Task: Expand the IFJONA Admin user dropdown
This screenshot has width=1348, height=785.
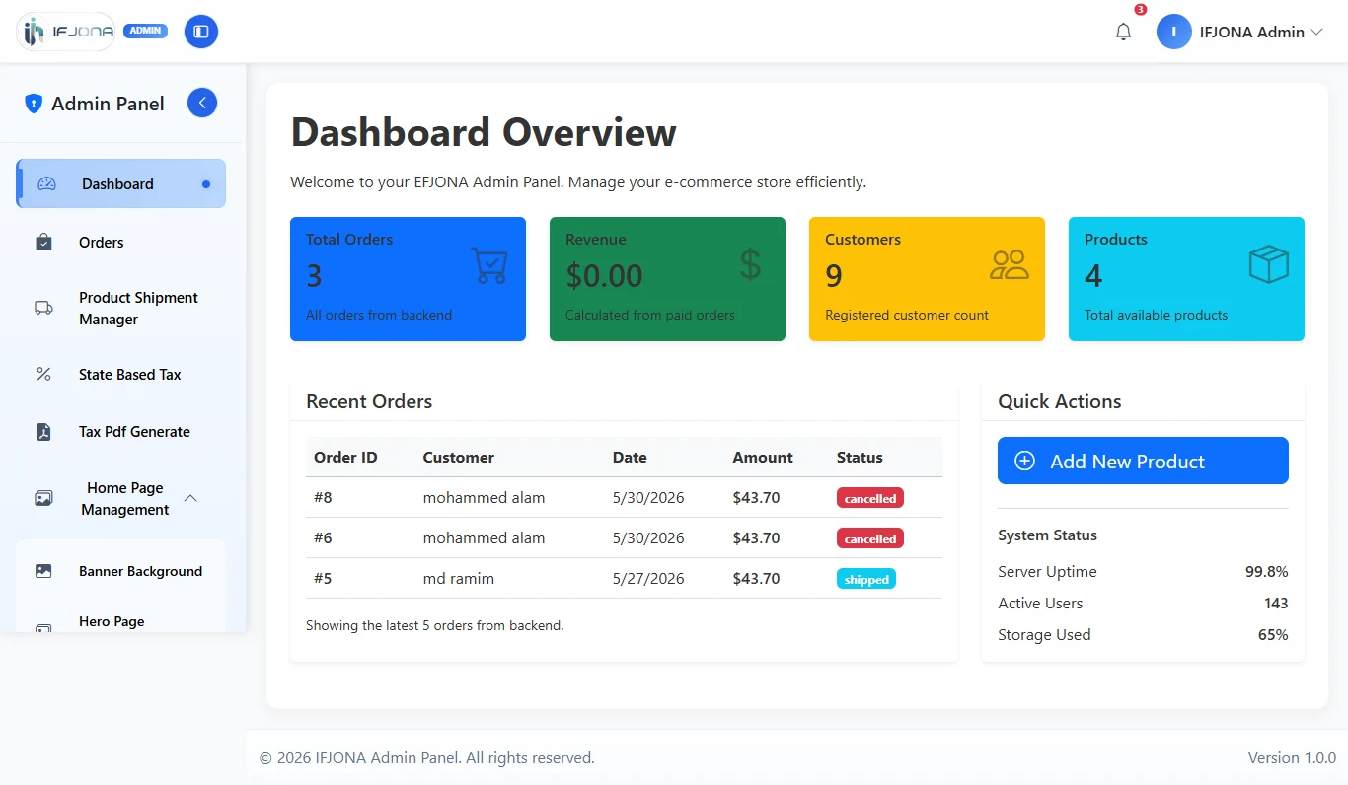Action: pyautogui.click(x=1315, y=32)
